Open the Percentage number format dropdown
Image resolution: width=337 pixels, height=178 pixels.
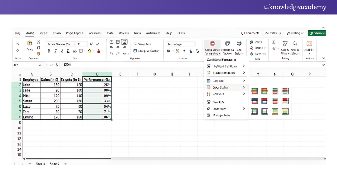pyautogui.click(x=194, y=44)
